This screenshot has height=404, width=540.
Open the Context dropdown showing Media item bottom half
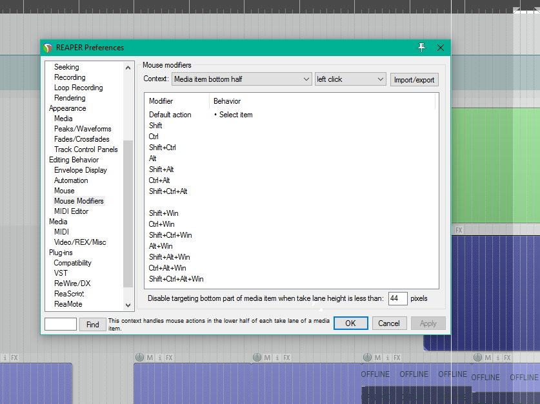242,79
